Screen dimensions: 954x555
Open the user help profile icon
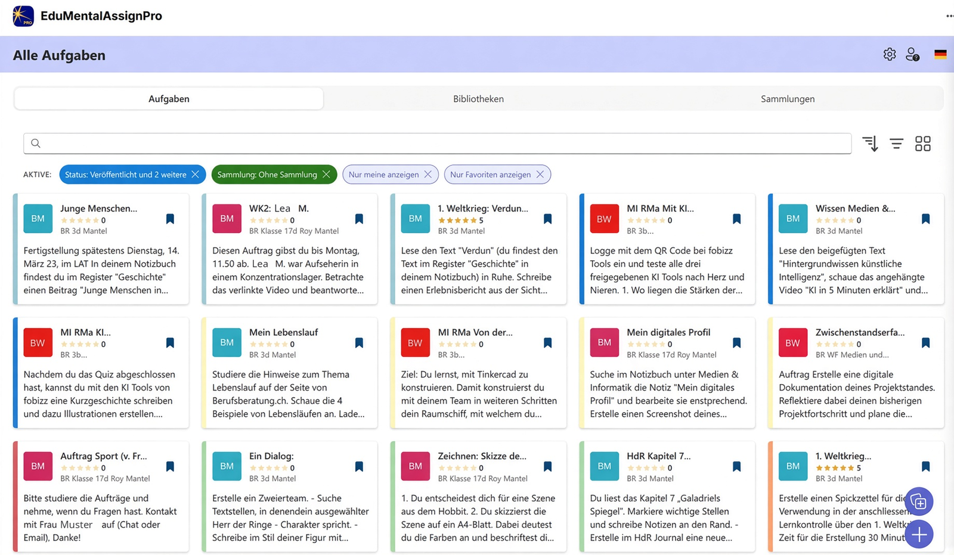[x=912, y=54]
